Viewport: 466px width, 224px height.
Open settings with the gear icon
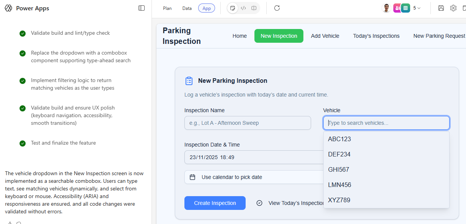pyautogui.click(x=453, y=8)
